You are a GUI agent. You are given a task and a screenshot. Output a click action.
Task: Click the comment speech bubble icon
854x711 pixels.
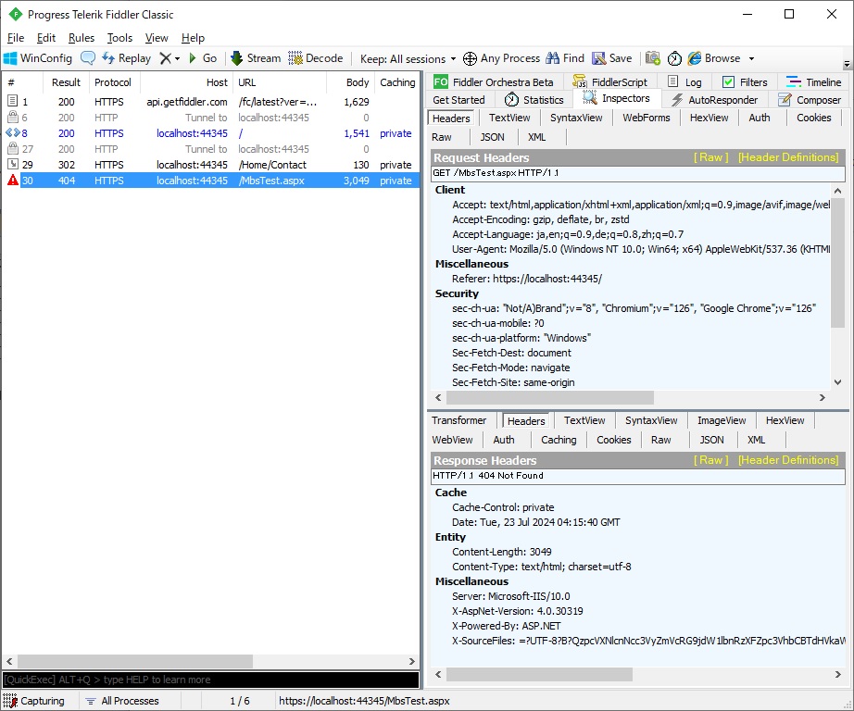[88, 58]
